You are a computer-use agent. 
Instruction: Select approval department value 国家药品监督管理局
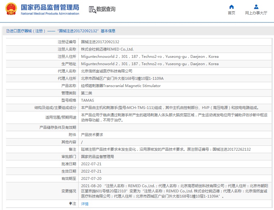pyautogui.click(x=97, y=157)
